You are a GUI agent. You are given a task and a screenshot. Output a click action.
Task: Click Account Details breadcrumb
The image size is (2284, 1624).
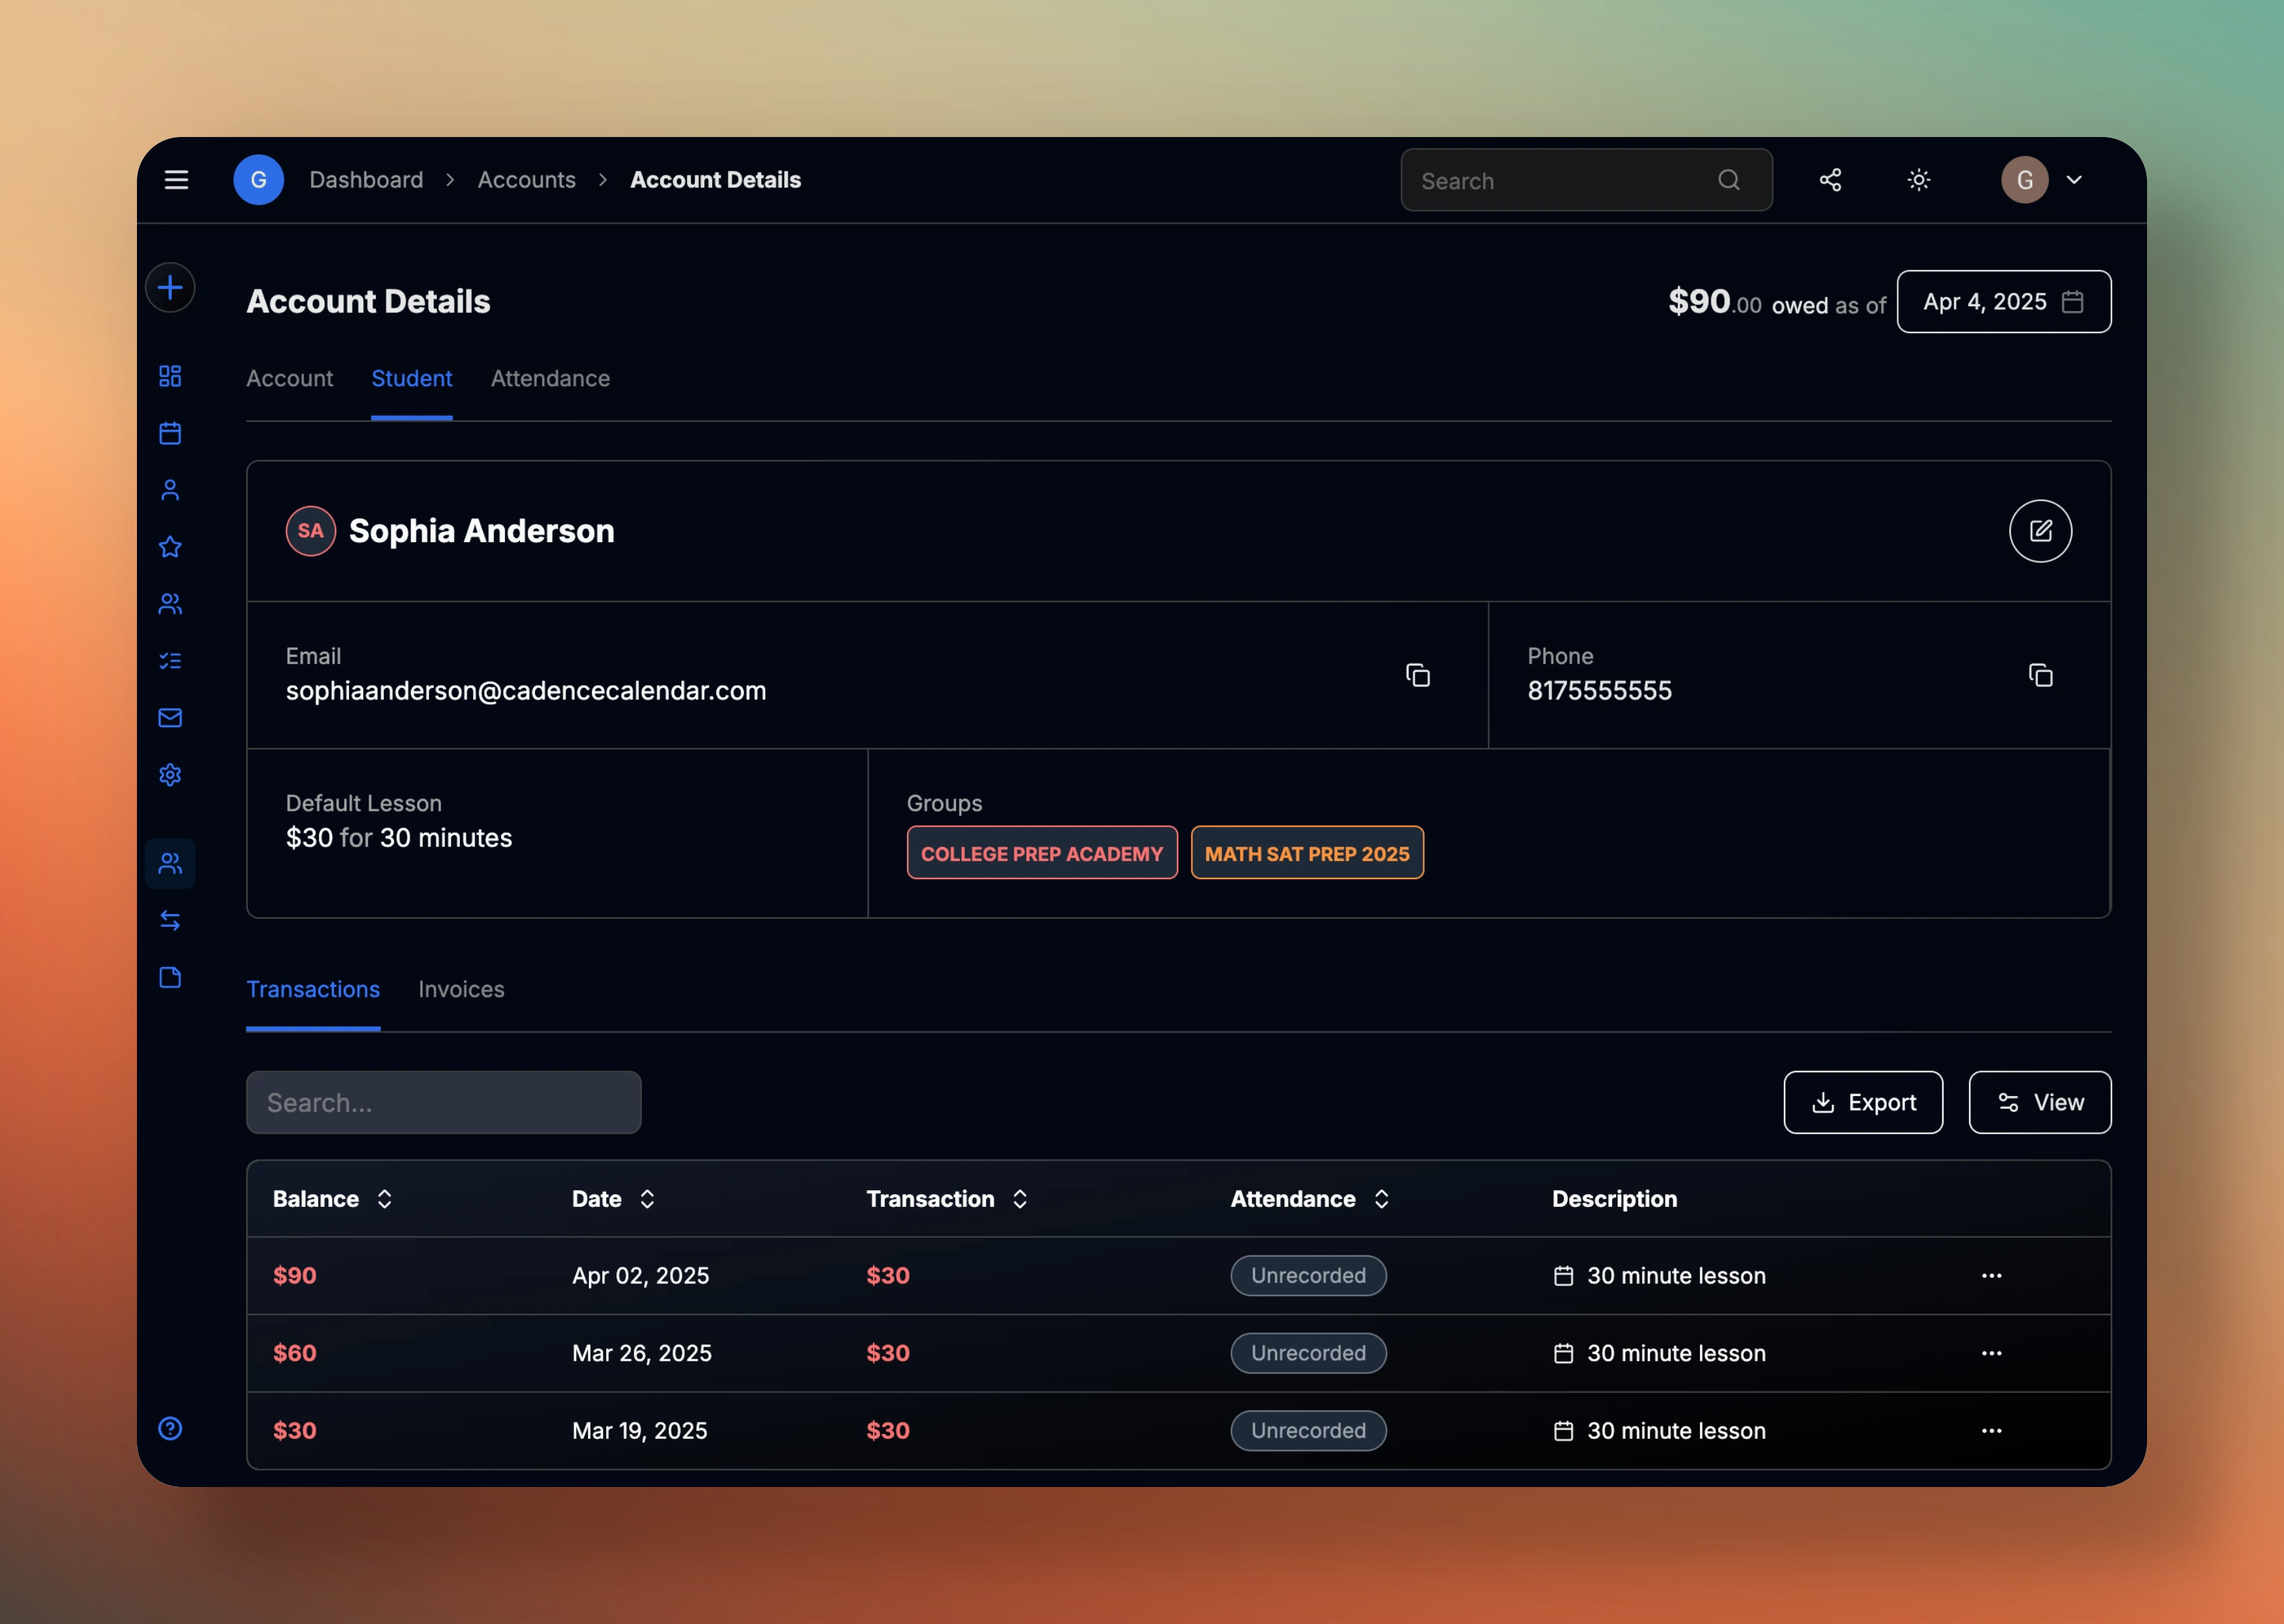[715, 180]
